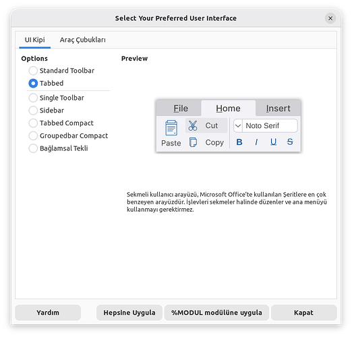
Task: Click the Sekmeli kullanıcı arayüzü description text
Action: tap(227, 202)
